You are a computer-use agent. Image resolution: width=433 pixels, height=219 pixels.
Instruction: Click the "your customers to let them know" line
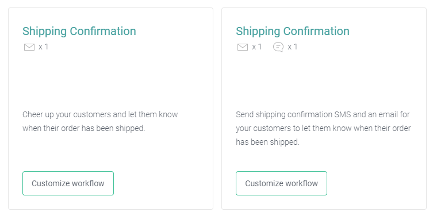tap(323, 128)
